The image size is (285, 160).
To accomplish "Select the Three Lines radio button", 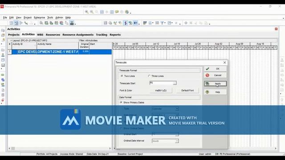I will point(149,76).
